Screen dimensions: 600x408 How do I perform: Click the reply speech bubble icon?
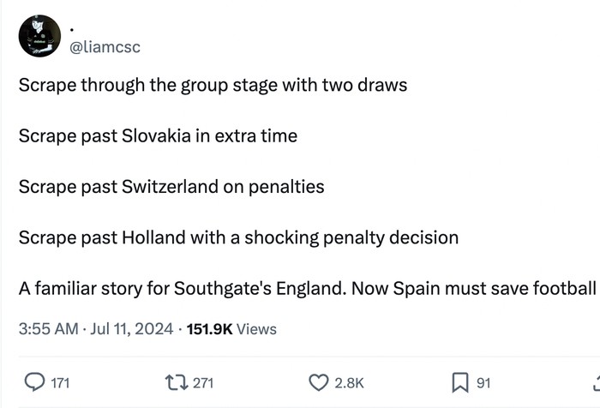click(34, 382)
